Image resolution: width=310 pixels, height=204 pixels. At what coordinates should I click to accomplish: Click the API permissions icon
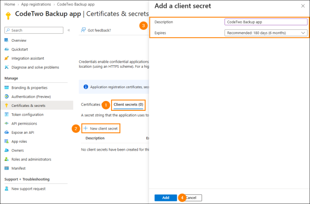click(6, 123)
